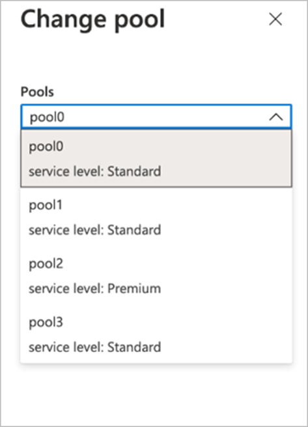Click the pool2 name label
The image size is (308, 427).
[46, 264]
